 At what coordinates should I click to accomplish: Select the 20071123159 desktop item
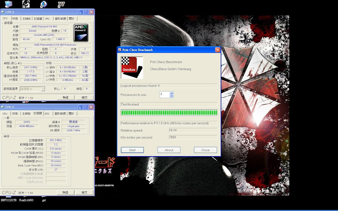[8, 200]
